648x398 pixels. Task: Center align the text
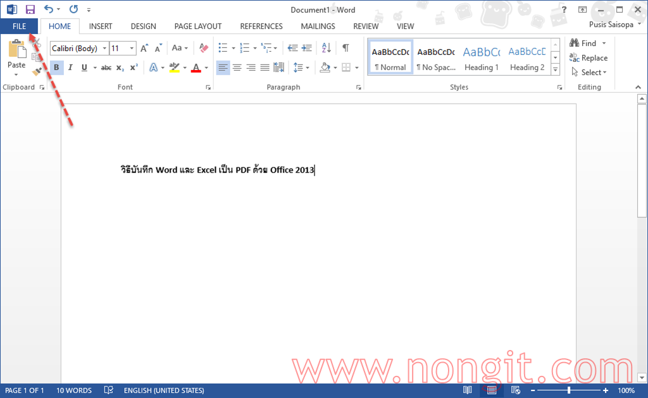237,68
